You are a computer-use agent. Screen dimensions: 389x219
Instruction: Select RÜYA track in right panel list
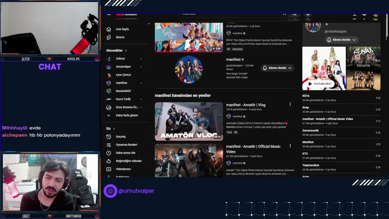(x=341, y=98)
